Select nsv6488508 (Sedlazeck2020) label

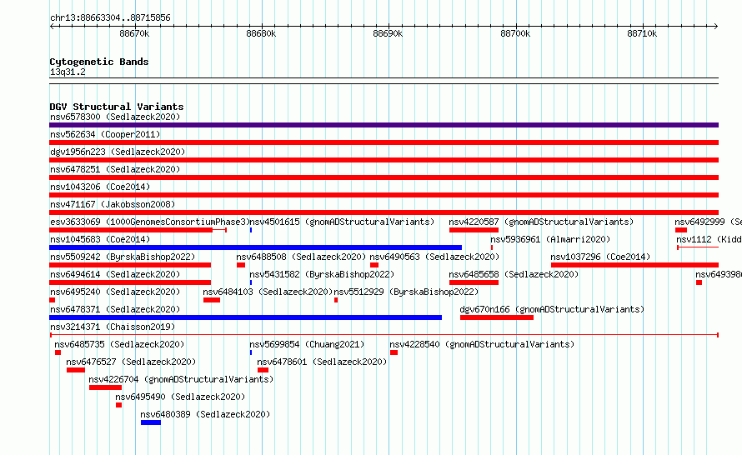tap(301, 257)
